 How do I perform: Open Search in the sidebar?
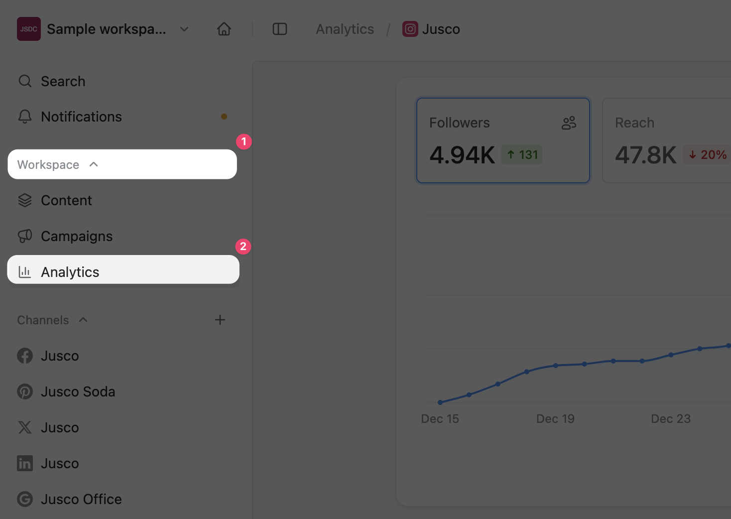(63, 81)
